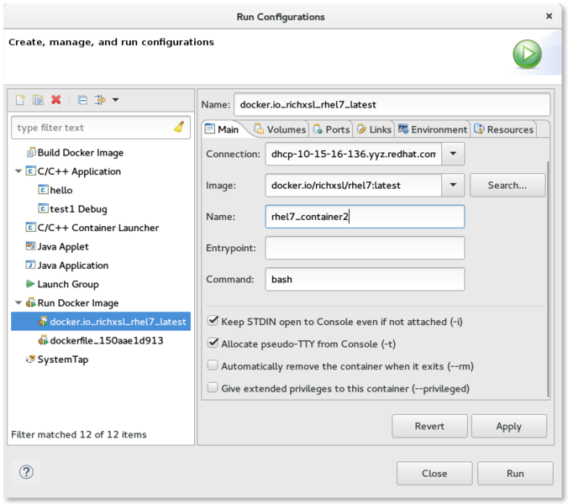Viewport: 568px width, 504px height.
Task: Collapse the Run Docker Image node
Action: coord(18,302)
